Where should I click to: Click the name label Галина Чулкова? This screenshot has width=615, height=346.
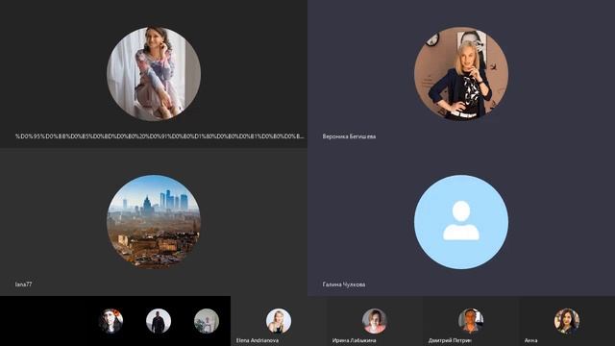(x=344, y=284)
